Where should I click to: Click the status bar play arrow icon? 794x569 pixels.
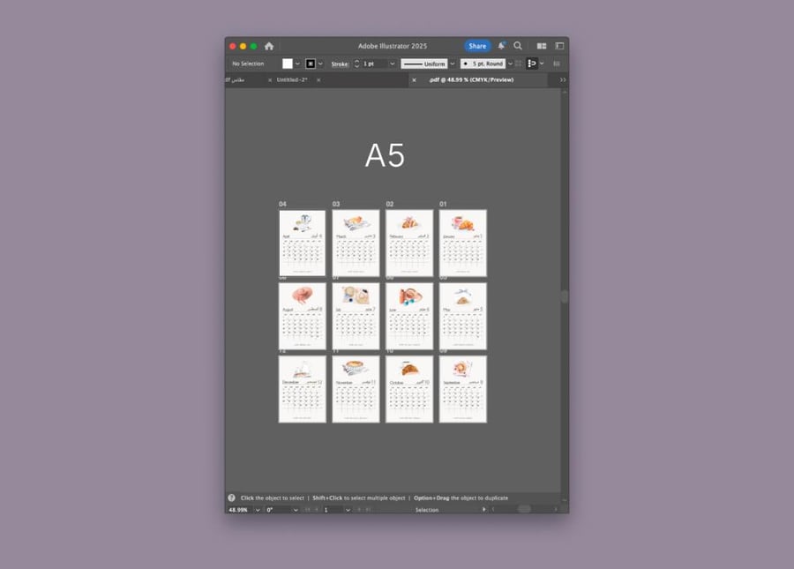[484, 509]
